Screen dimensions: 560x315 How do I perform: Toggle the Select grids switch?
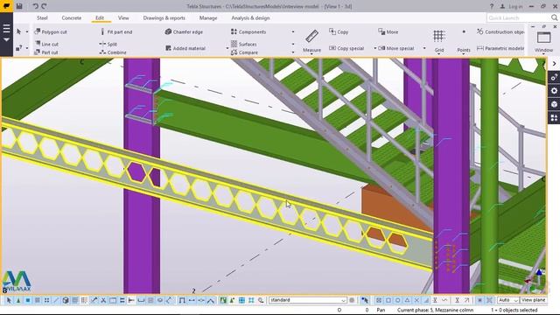pyautogui.click(x=75, y=300)
